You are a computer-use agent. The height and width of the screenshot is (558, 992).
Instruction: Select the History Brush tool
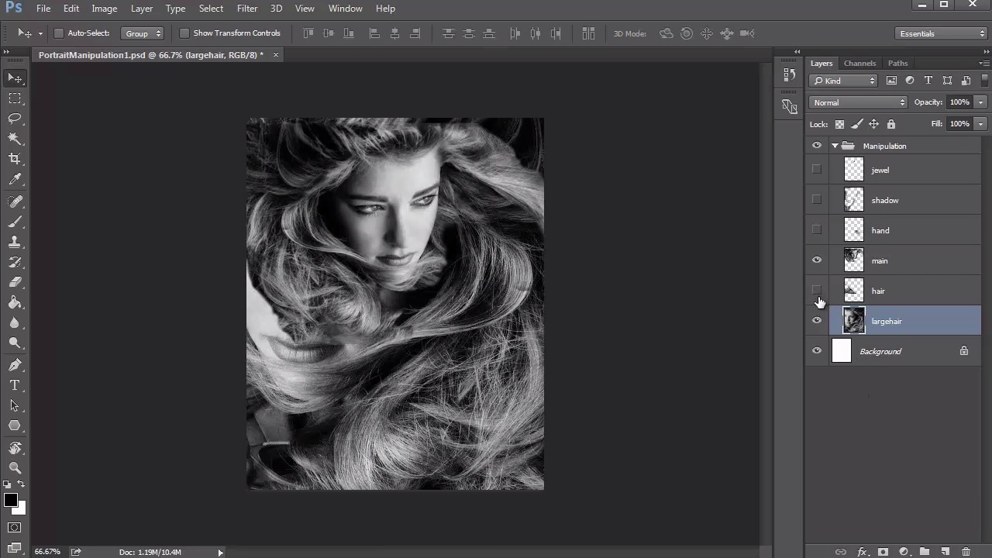[x=15, y=262]
